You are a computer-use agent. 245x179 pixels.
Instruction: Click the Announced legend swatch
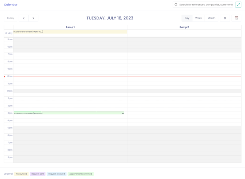pos(21,174)
